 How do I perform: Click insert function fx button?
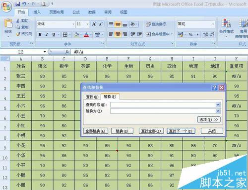click(66, 52)
